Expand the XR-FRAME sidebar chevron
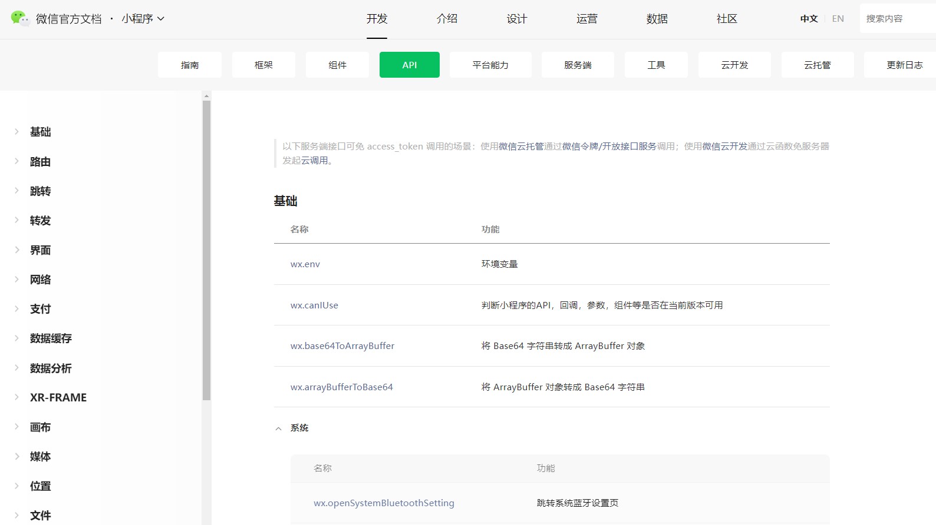The image size is (936, 525). click(x=17, y=397)
